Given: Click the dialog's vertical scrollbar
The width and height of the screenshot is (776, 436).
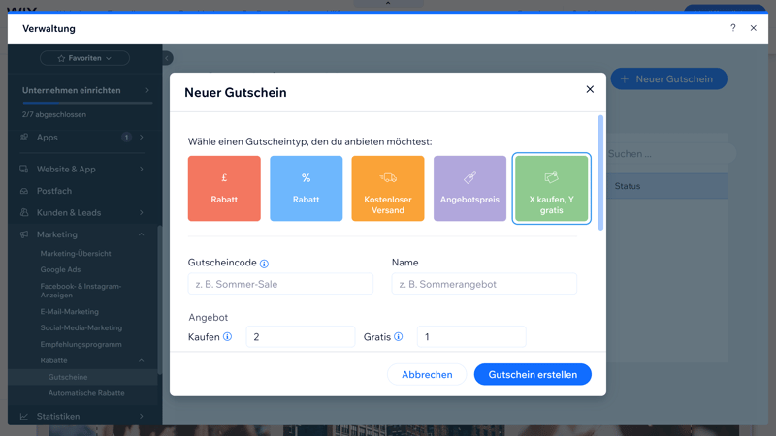Looking at the screenshot, I should tap(600, 174).
